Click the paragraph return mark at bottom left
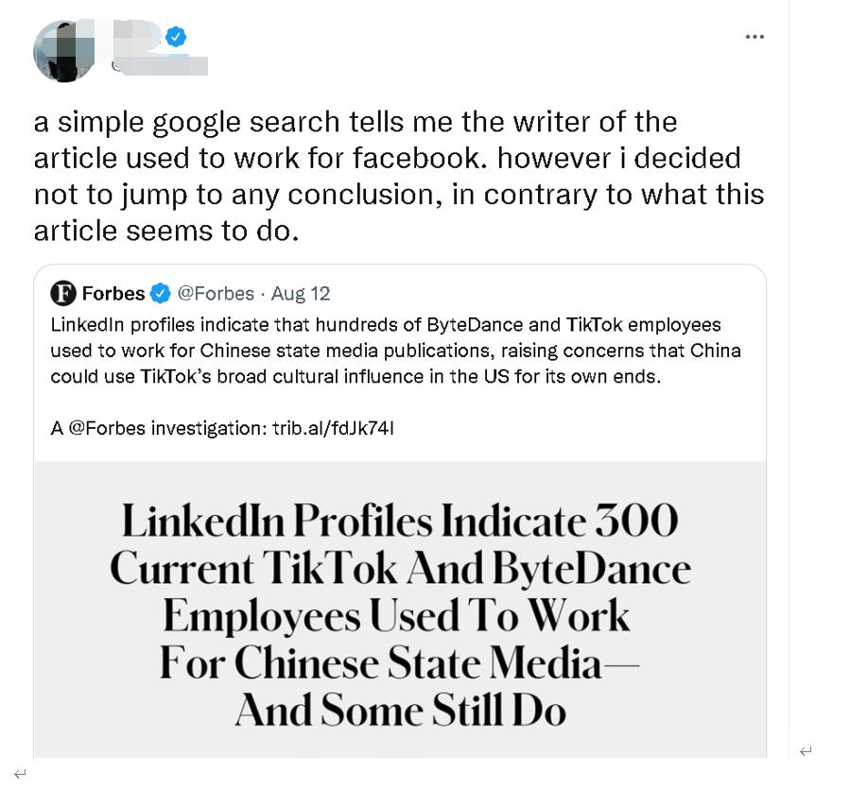850x789 pixels. 20,773
